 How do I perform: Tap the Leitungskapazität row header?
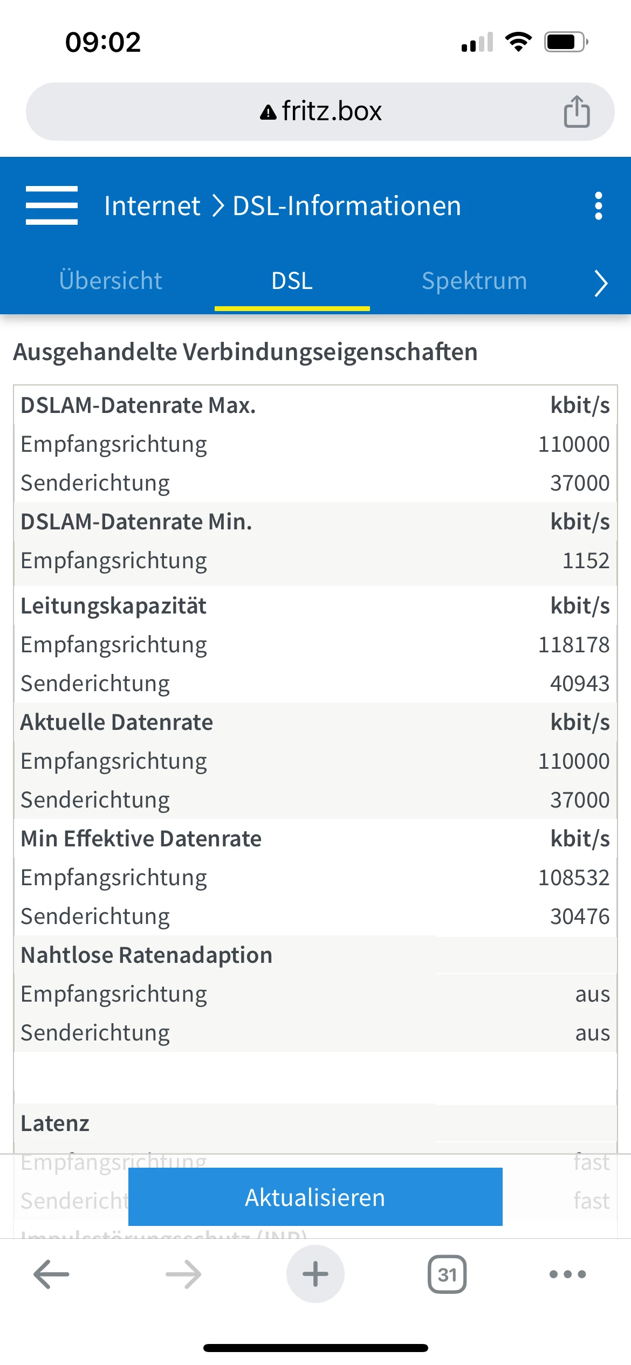point(113,606)
